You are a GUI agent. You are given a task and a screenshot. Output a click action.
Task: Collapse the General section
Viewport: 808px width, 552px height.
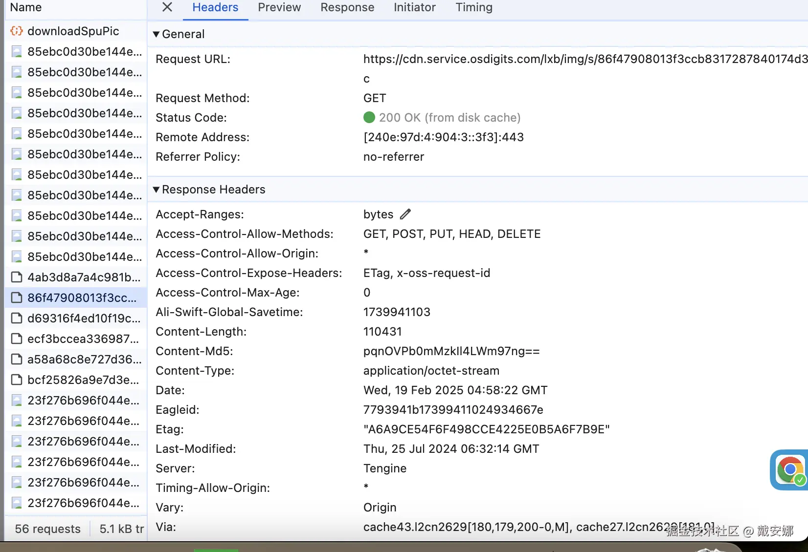click(x=157, y=34)
